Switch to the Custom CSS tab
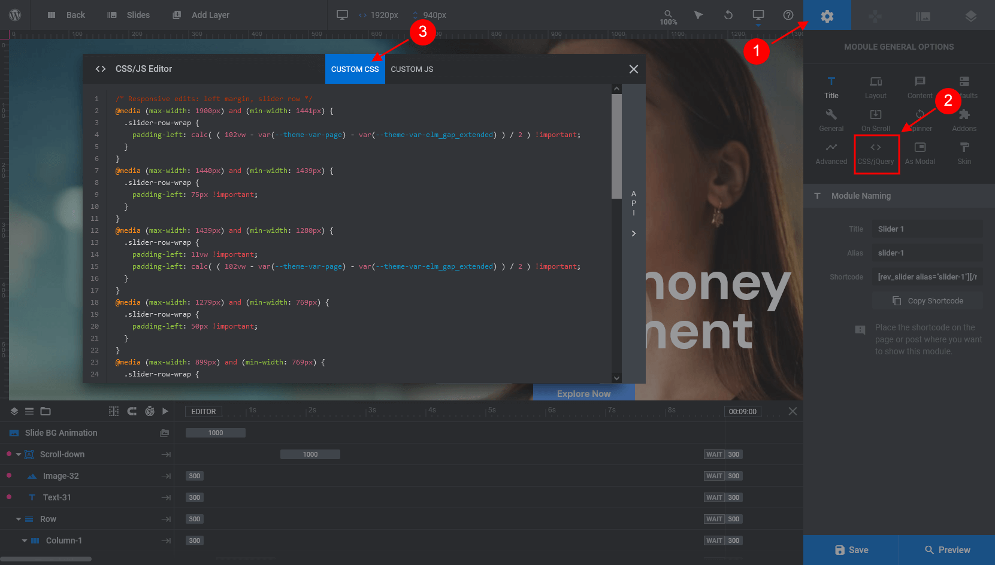 355,69
